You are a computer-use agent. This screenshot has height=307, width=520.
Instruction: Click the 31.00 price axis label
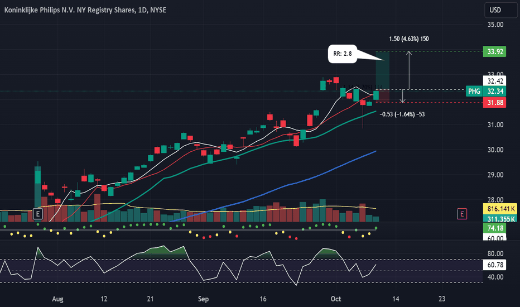[x=495, y=125]
